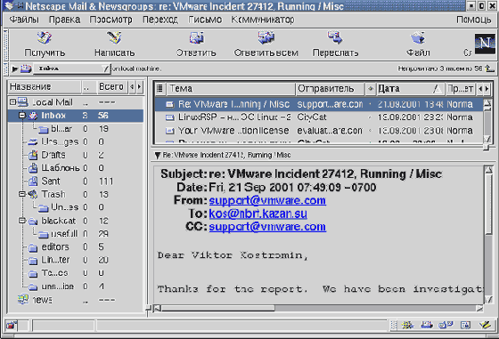Collapse the message pane using header triangle

(158, 155)
